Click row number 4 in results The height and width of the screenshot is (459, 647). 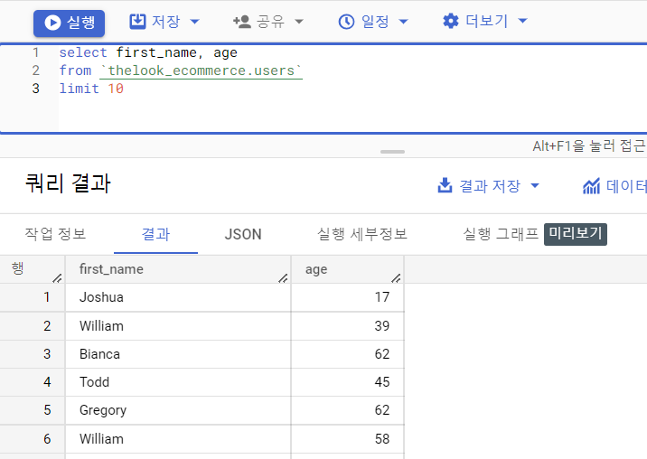(x=47, y=382)
